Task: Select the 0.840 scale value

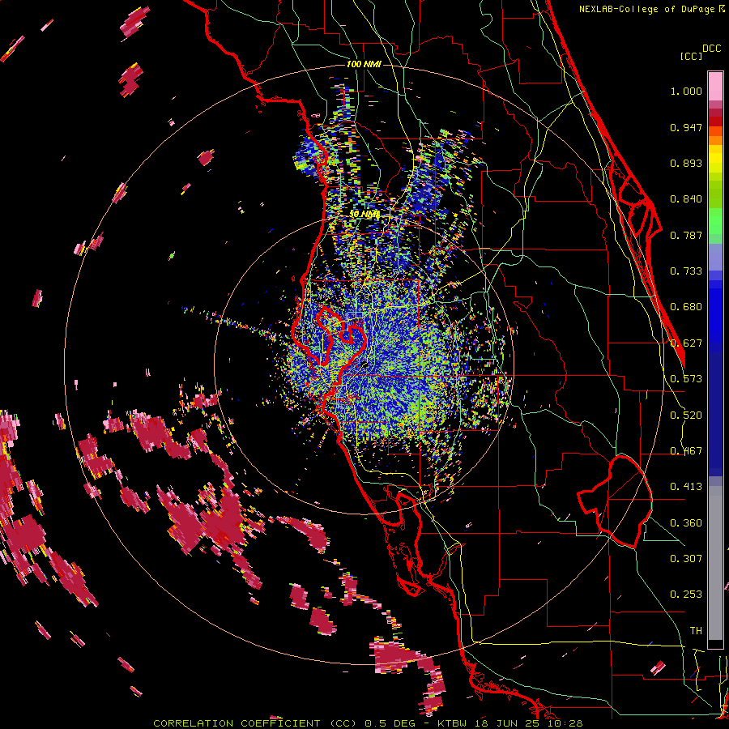Action: [x=686, y=199]
